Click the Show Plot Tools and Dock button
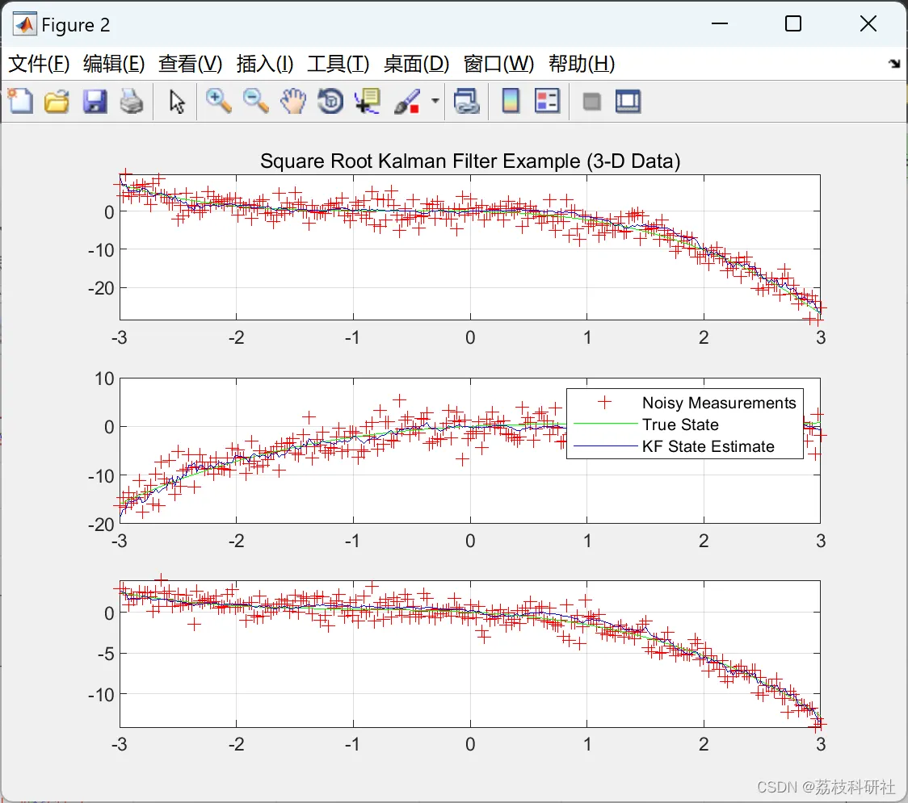This screenshot has width=908, height=803. click(628, 102)
